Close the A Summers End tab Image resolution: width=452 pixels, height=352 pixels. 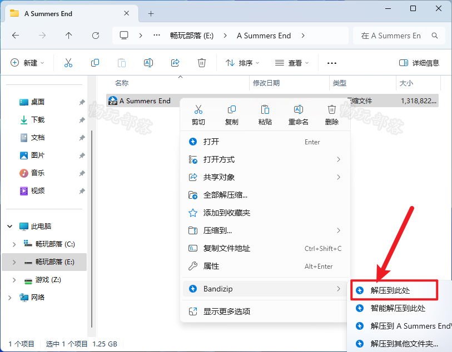(127, 13)
